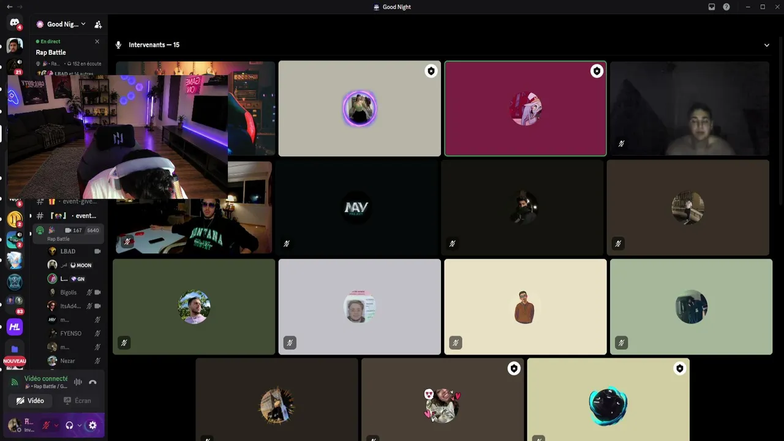The image size is (784, 441).
Task: Select the magenta speaker tile
Action: pyautogui.click(x=526, y=108)
